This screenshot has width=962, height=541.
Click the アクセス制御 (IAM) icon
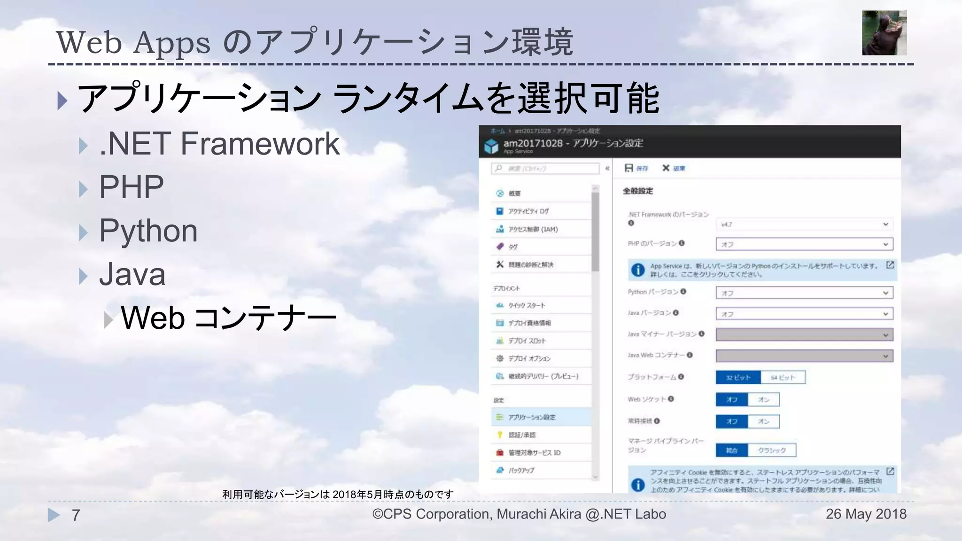500,229
